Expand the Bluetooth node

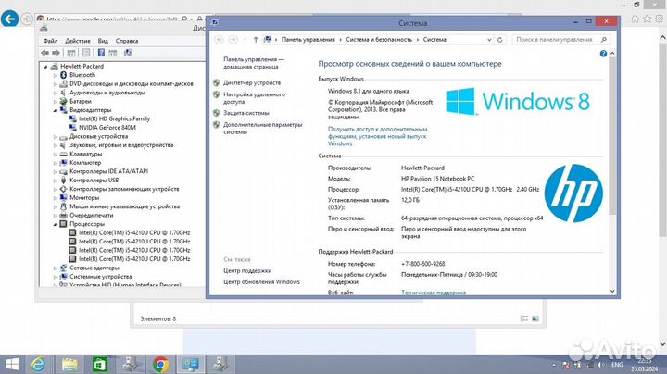click(55, 75)
